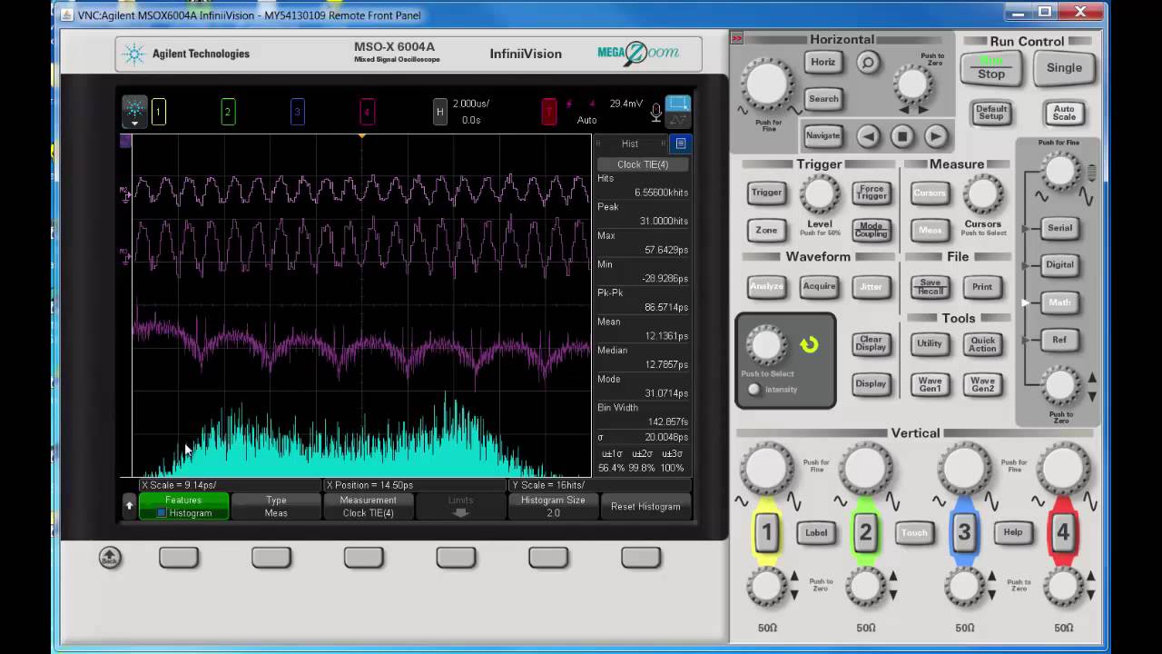Click the Math button
Screen dimensions: 1162x654
pyautogui.click(x=1059, y=302)
